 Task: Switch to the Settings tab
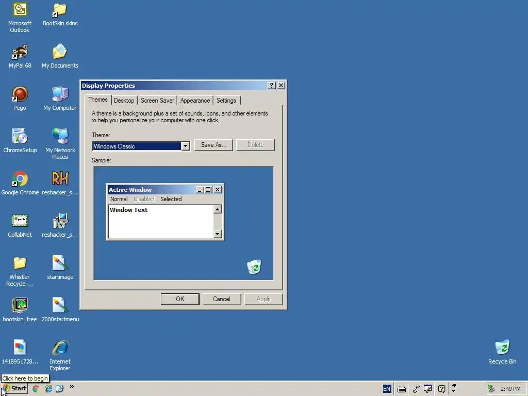coord(226,101)
